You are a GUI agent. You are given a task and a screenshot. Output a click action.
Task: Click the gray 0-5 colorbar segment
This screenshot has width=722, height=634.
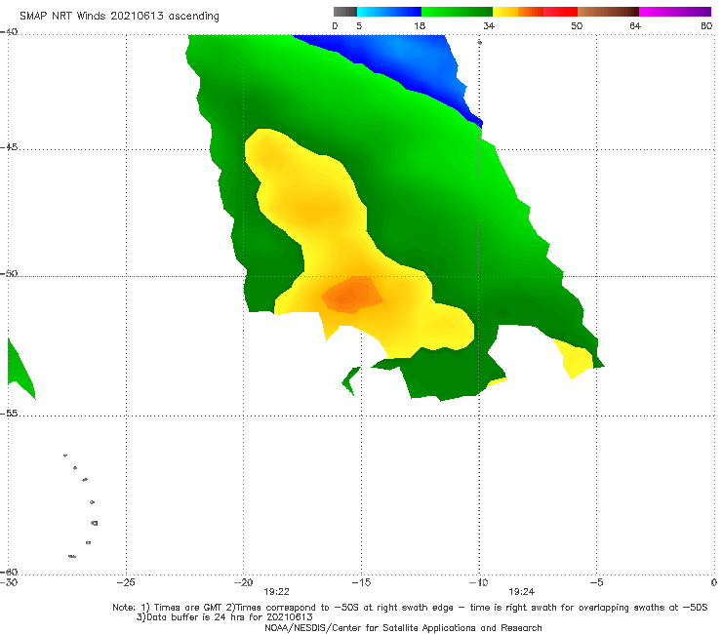[345, 12]
